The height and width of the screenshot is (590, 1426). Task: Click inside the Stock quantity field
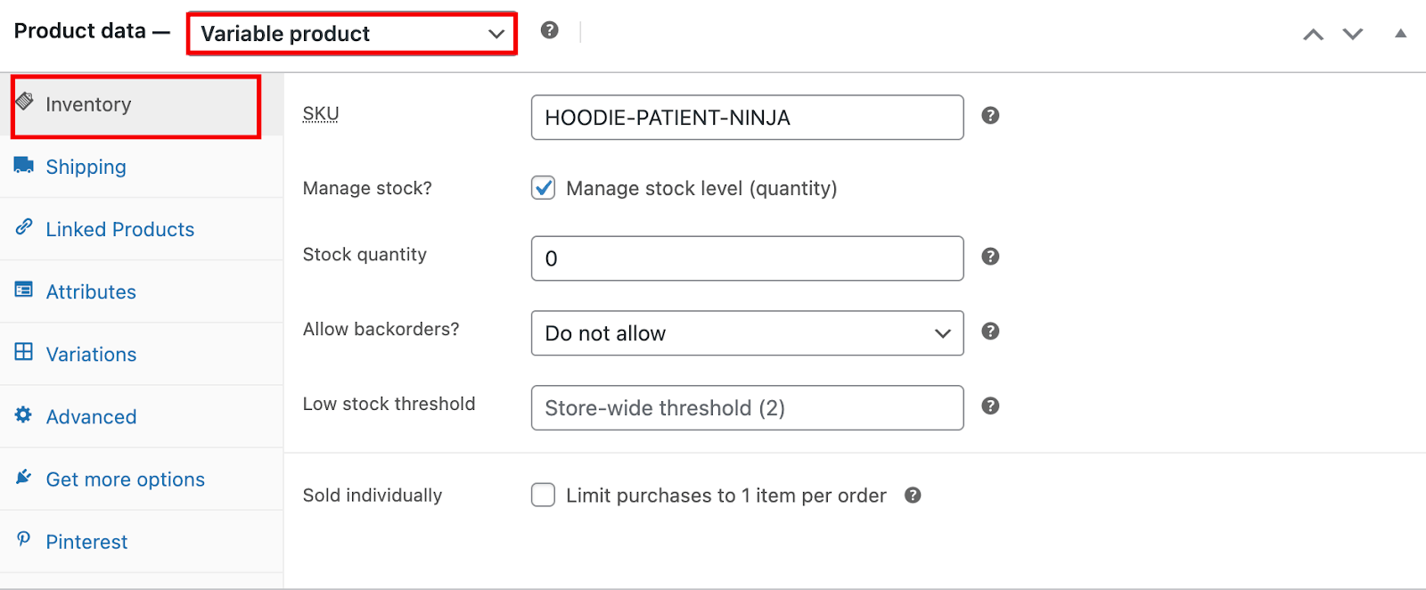[746, 258]
